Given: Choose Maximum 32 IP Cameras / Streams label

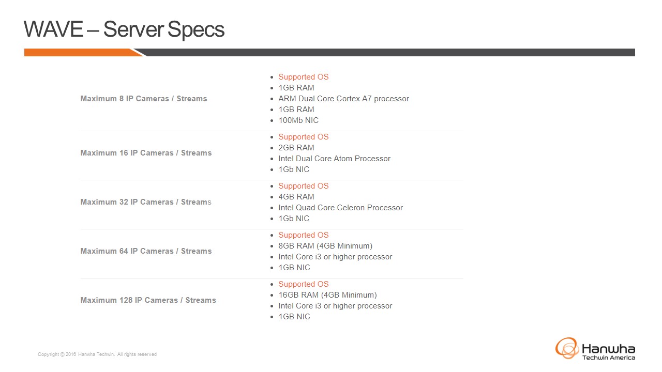Looking at the screenshot, I should (x=146, y=202).
